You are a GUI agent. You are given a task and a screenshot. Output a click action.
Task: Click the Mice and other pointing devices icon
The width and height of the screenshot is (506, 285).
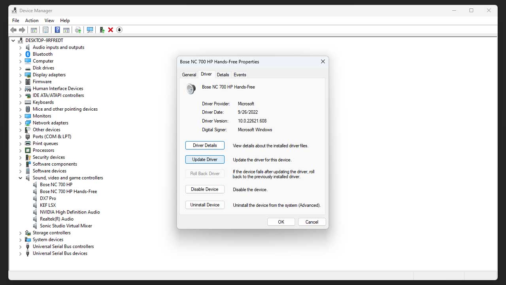tap(28, 109)
